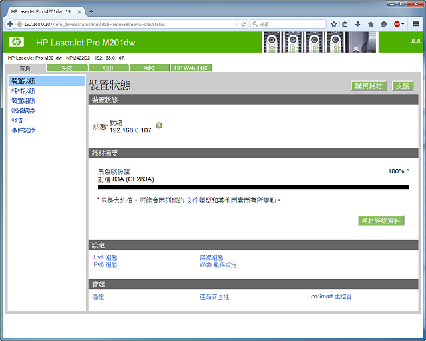Click the 購買耗材 button
This screenshot has height=341, width=426.
click(369, 86)
